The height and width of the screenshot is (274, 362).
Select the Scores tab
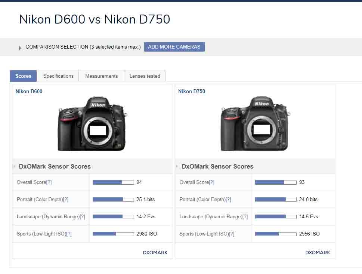23,76
